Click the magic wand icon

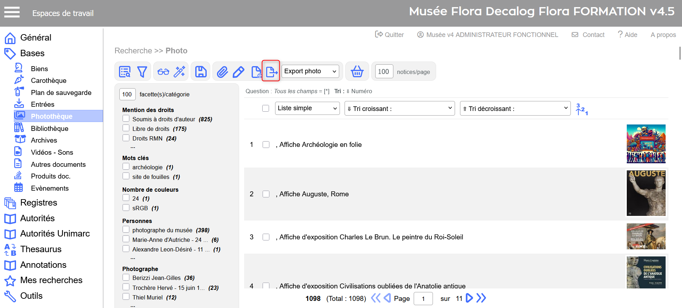pyautogui.click(x=180, y=72)
